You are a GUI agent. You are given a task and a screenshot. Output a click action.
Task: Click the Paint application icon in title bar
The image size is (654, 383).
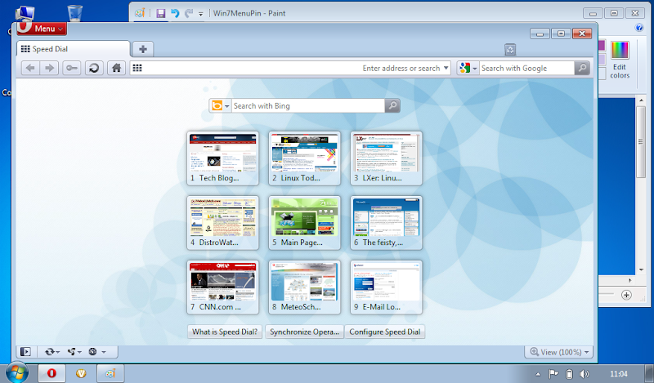[x=140, y=13]
